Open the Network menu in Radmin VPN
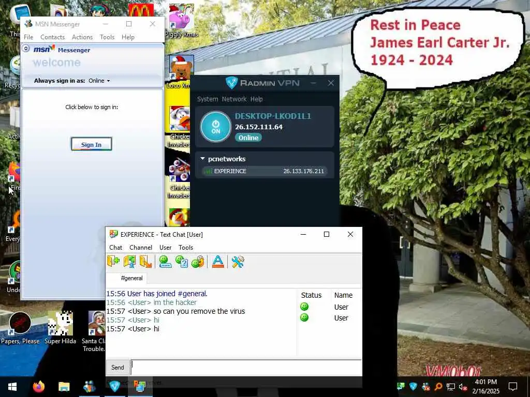This screenshot has width=530, height=397. [234, 99]
